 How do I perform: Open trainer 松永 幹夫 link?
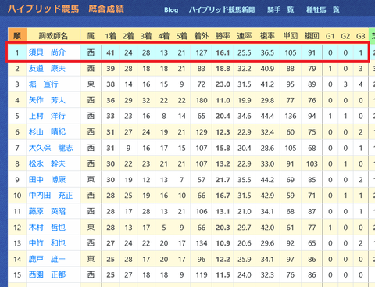pyautogui.click(x=47, y=163)
